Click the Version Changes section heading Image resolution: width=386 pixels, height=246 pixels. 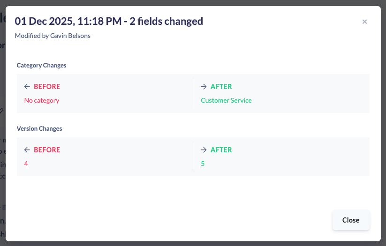point(39,128)
